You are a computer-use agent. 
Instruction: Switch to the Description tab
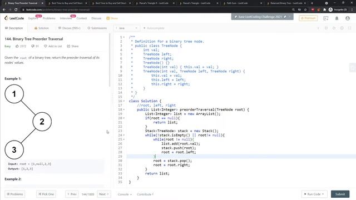(x=14, y=28)
